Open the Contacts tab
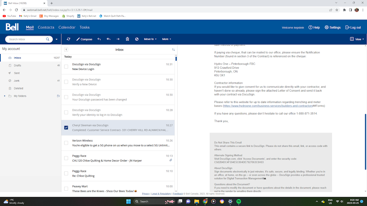The width and height of the screenshot is (367, 206). coord(46,27)
